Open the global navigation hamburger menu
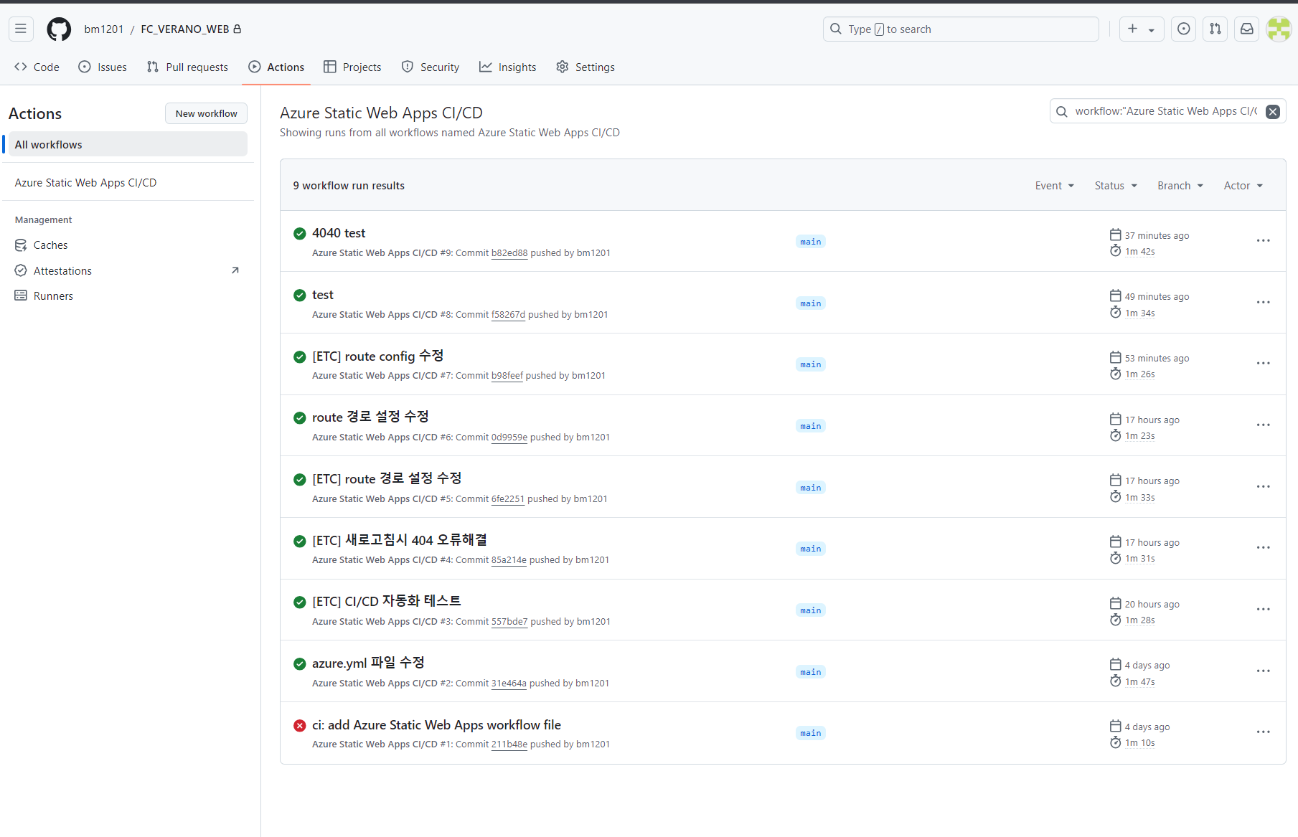Image resolution: width=1298 pixels, height=837 pixels. pyautogui.click(x=21, y=29)
